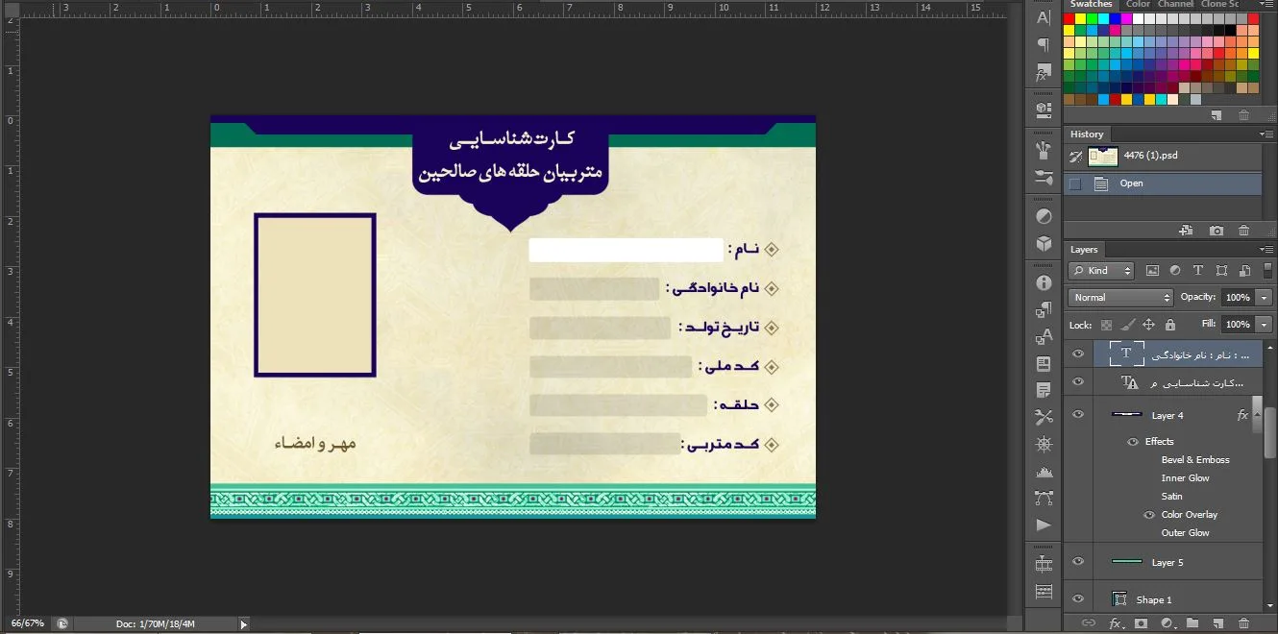
Task: Switch to the Color tab
Action: pos(1138,5)
